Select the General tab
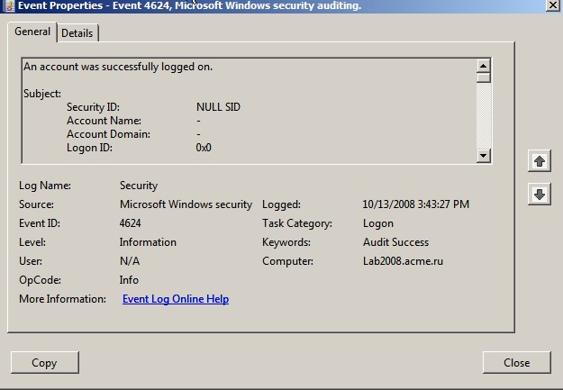The image size is (563, 390). coord(32,32)
